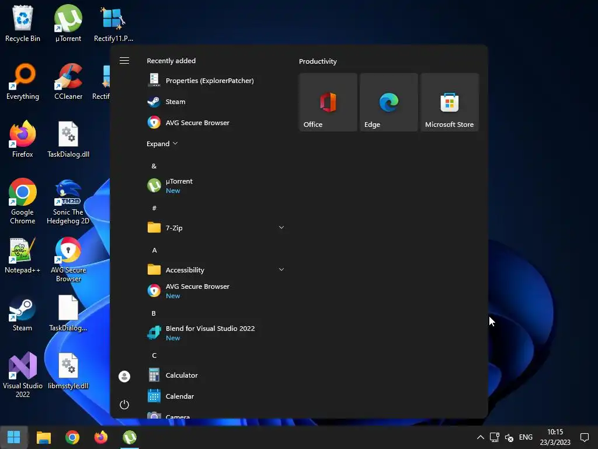This screenshot has width=598, height=449.
Task: Launch Calculator from the app list
Action: (x=216, y=375)
